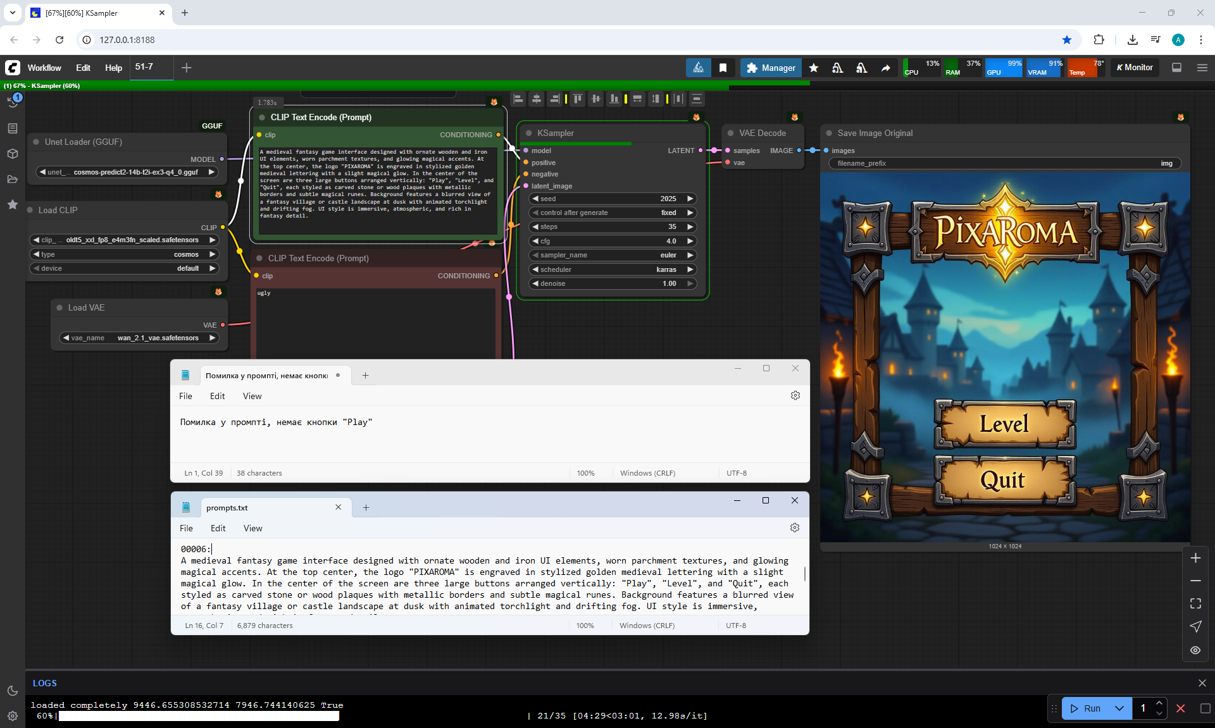Image resolution: width=1215 pixels, height=728 pixels.
Task: Toggle link visibility eye icon
Action: tap(1195, 650)
